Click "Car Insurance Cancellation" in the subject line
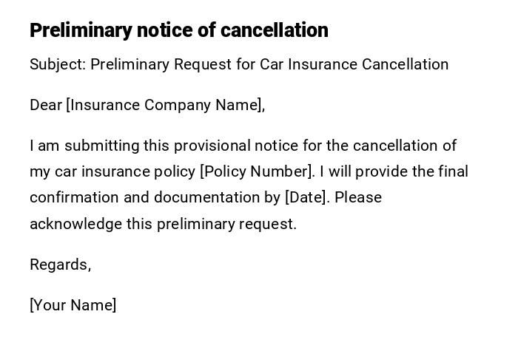518x351 pixels. coord(354,64)
